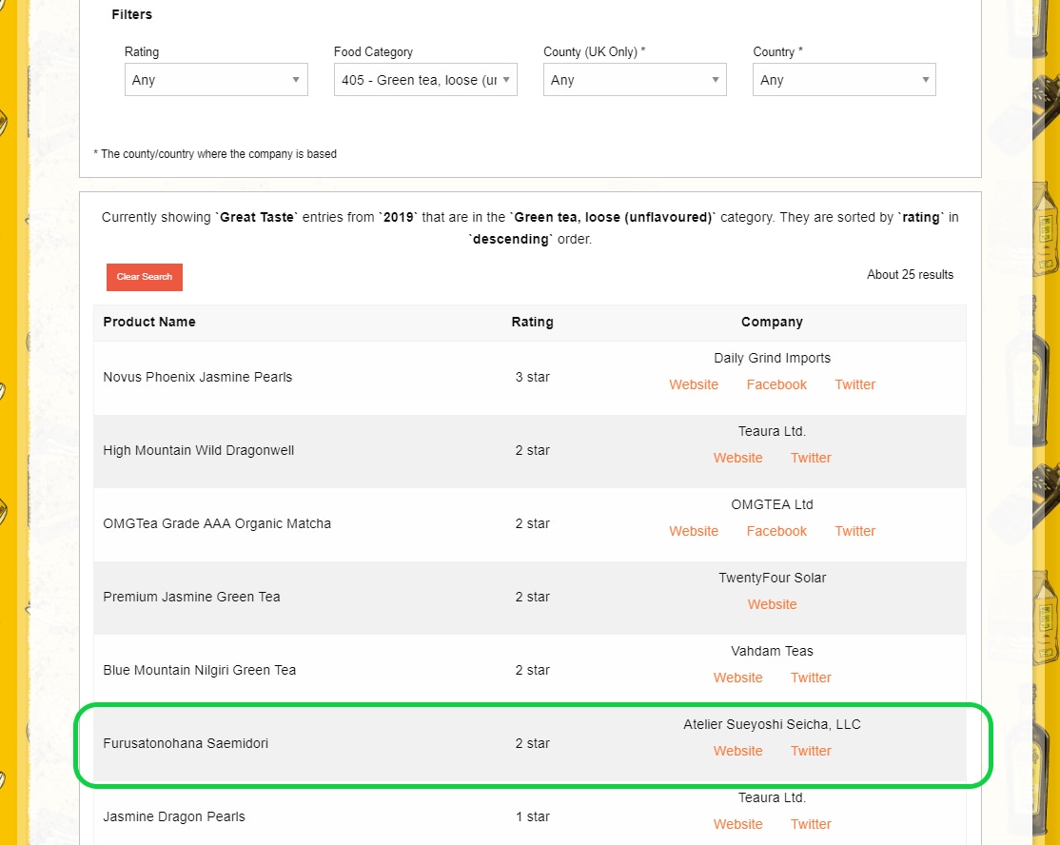Click the 'Filters' heading
The width and height of the screenshot is (1060, 845).
click(132, 14)
